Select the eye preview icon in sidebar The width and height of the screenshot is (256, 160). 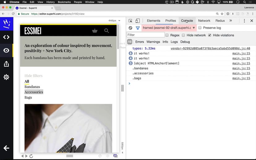coord(6,50)
